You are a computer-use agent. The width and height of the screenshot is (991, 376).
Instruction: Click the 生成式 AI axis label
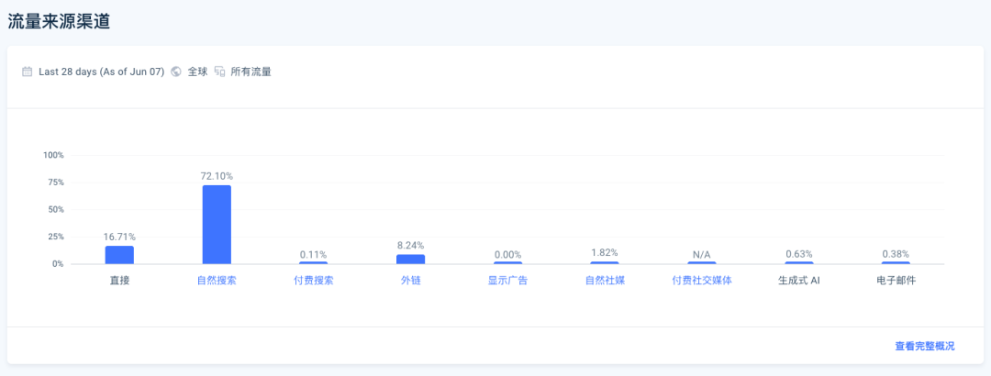click(799, 281)
